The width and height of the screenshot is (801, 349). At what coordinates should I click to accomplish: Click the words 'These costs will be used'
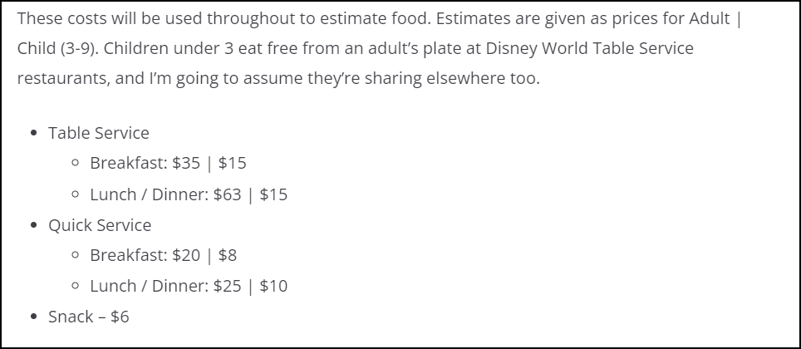[x=110, y=18]
